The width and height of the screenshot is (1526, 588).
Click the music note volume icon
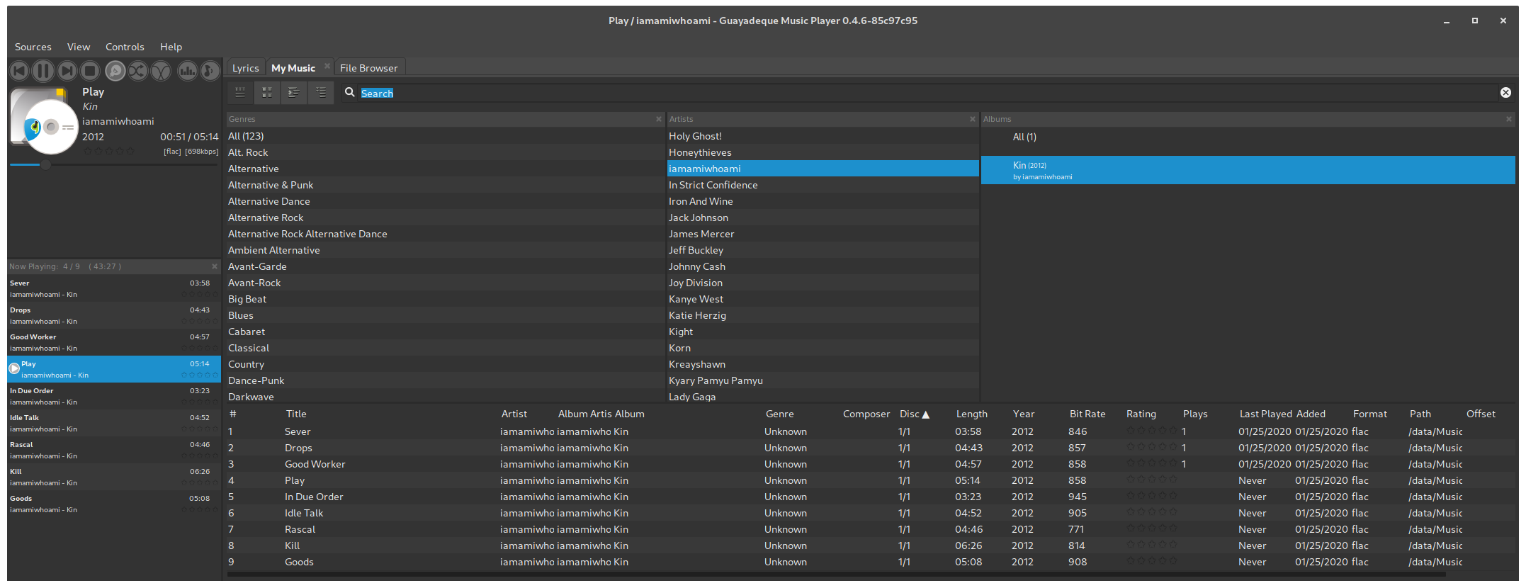pyautogui.click(x=210, y=71)
